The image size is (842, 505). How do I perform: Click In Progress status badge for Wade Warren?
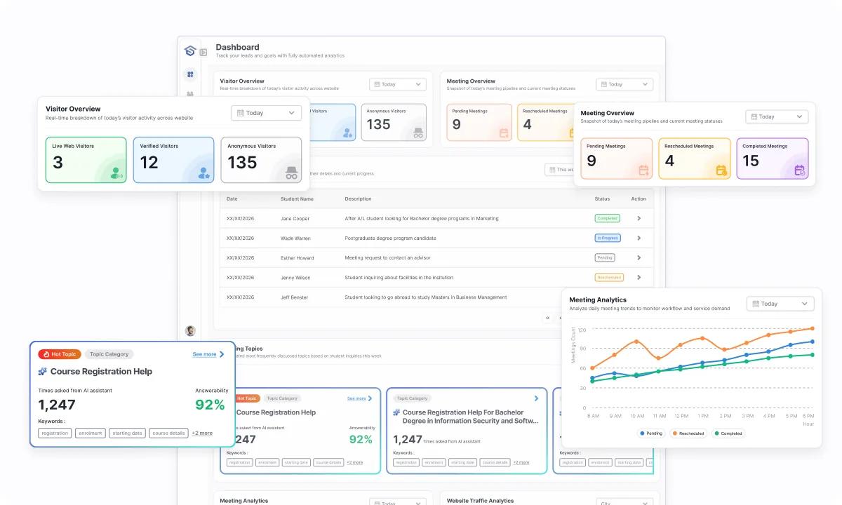[608, 238]
